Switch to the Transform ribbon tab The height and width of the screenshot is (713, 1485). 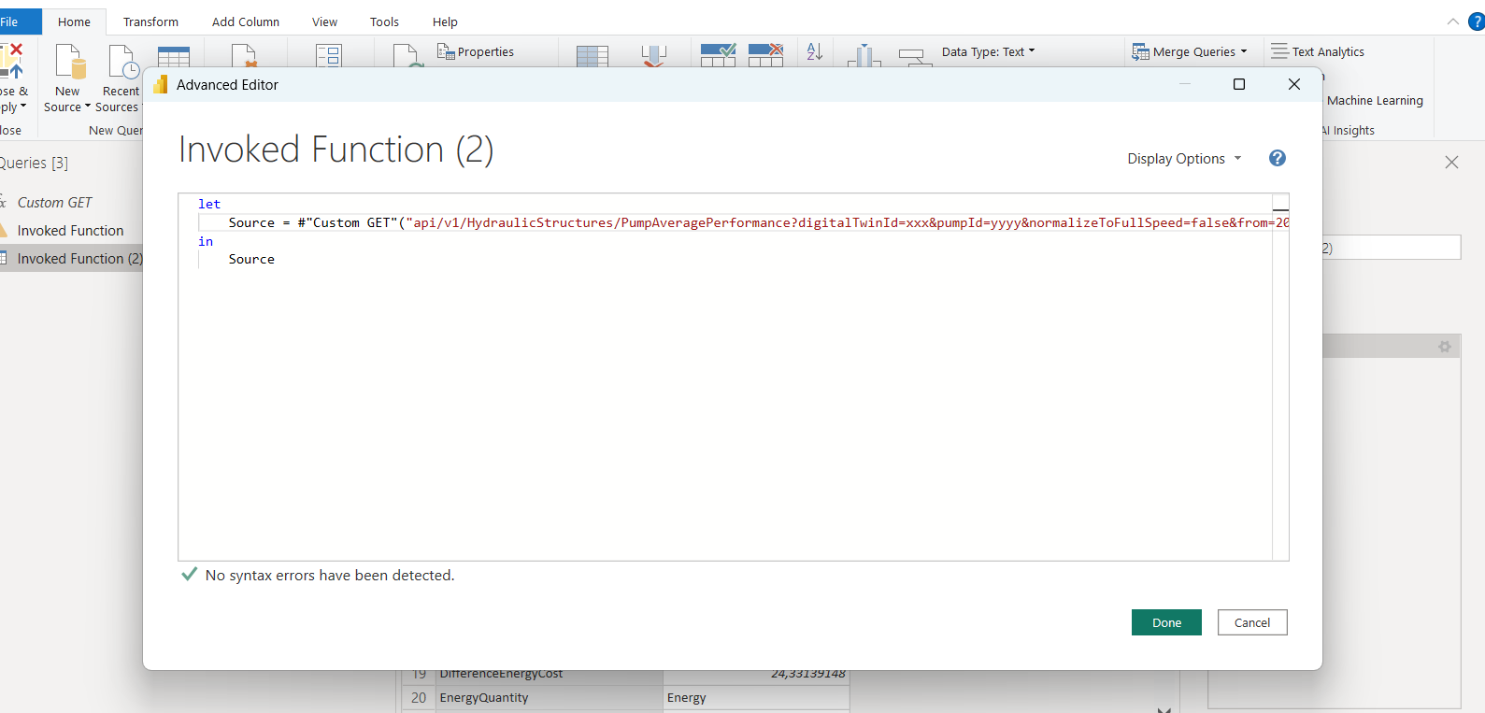click(150, 21)
